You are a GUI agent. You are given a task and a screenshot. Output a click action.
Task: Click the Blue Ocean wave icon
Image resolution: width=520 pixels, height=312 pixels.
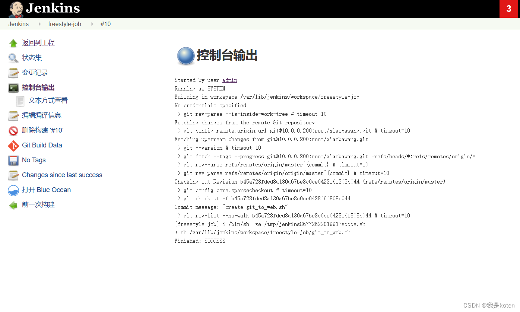[13, 190]
